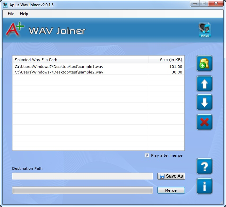Select the sample1.wav file row

pyautogui.click(x=98, y=67)
